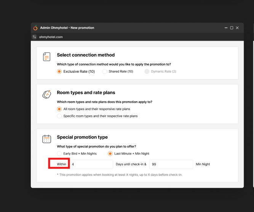Select the Dynamic Rate (2) option

[147, 72]
